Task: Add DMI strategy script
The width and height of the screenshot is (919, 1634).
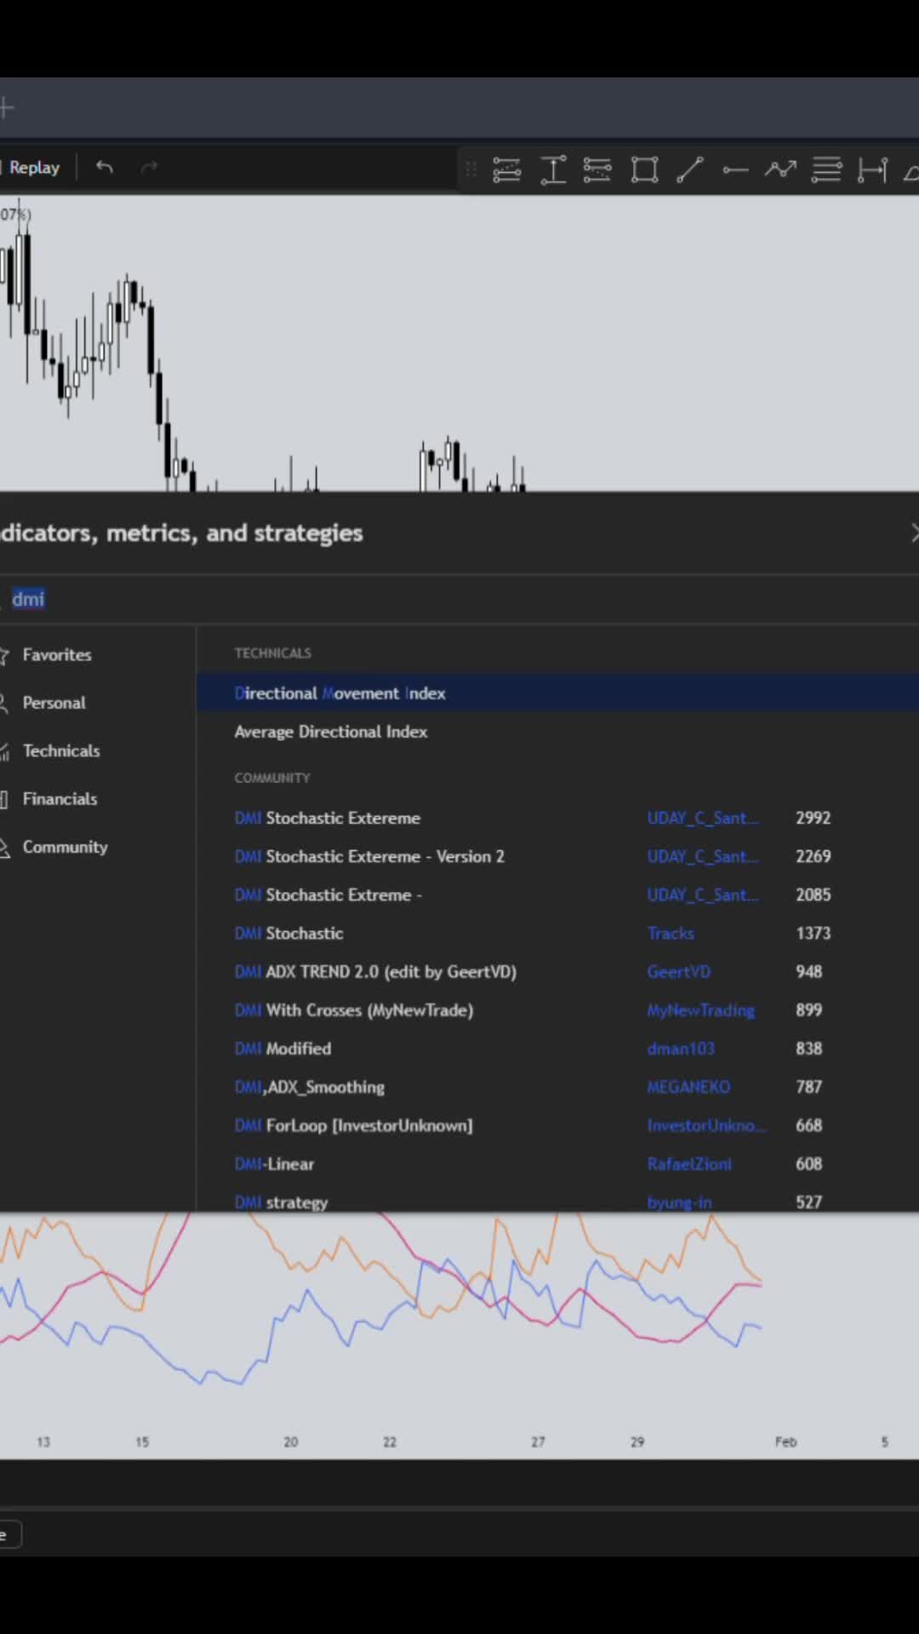Action: tap(557, 1200)
